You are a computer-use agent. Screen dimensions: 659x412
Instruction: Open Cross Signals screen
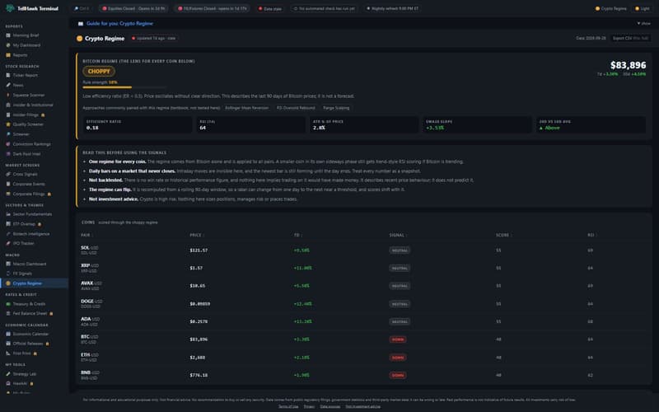(25, 174)
